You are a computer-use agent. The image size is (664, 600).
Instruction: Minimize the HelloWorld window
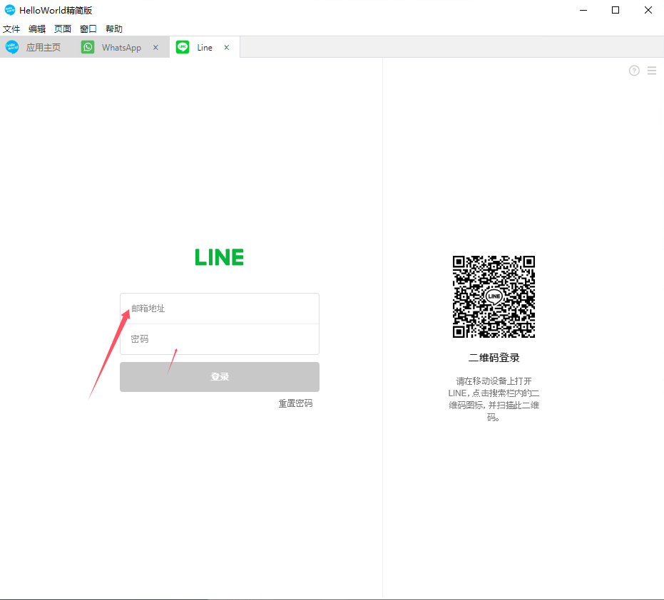pyautogui.click(x=583, y=10)
